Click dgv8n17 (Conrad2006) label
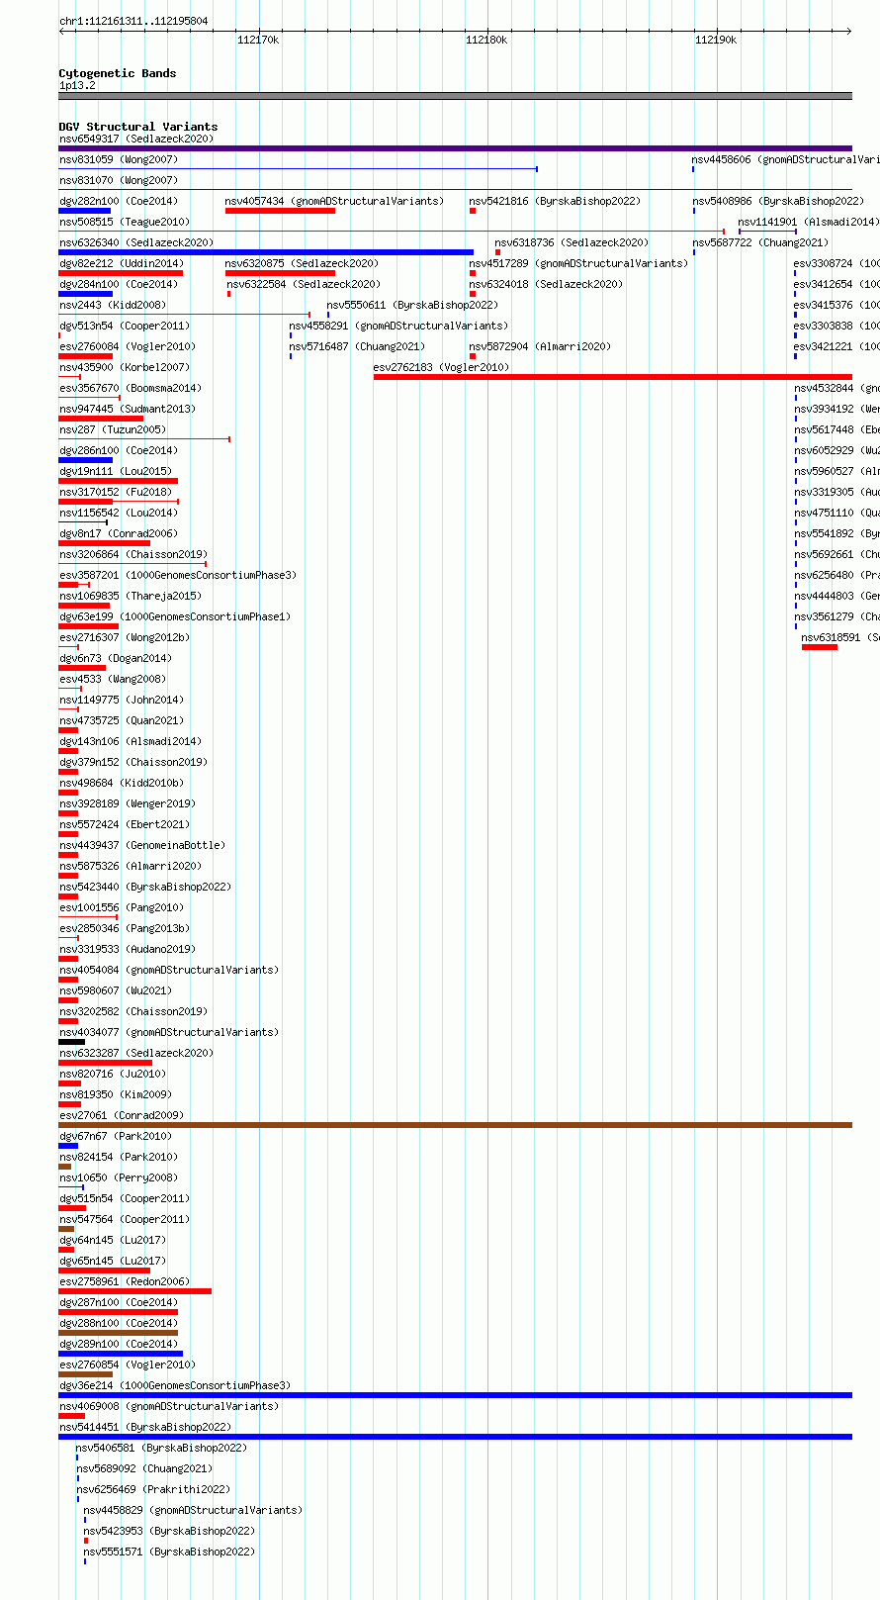This screenshot has width=880, height=1600. pos(119,533)
